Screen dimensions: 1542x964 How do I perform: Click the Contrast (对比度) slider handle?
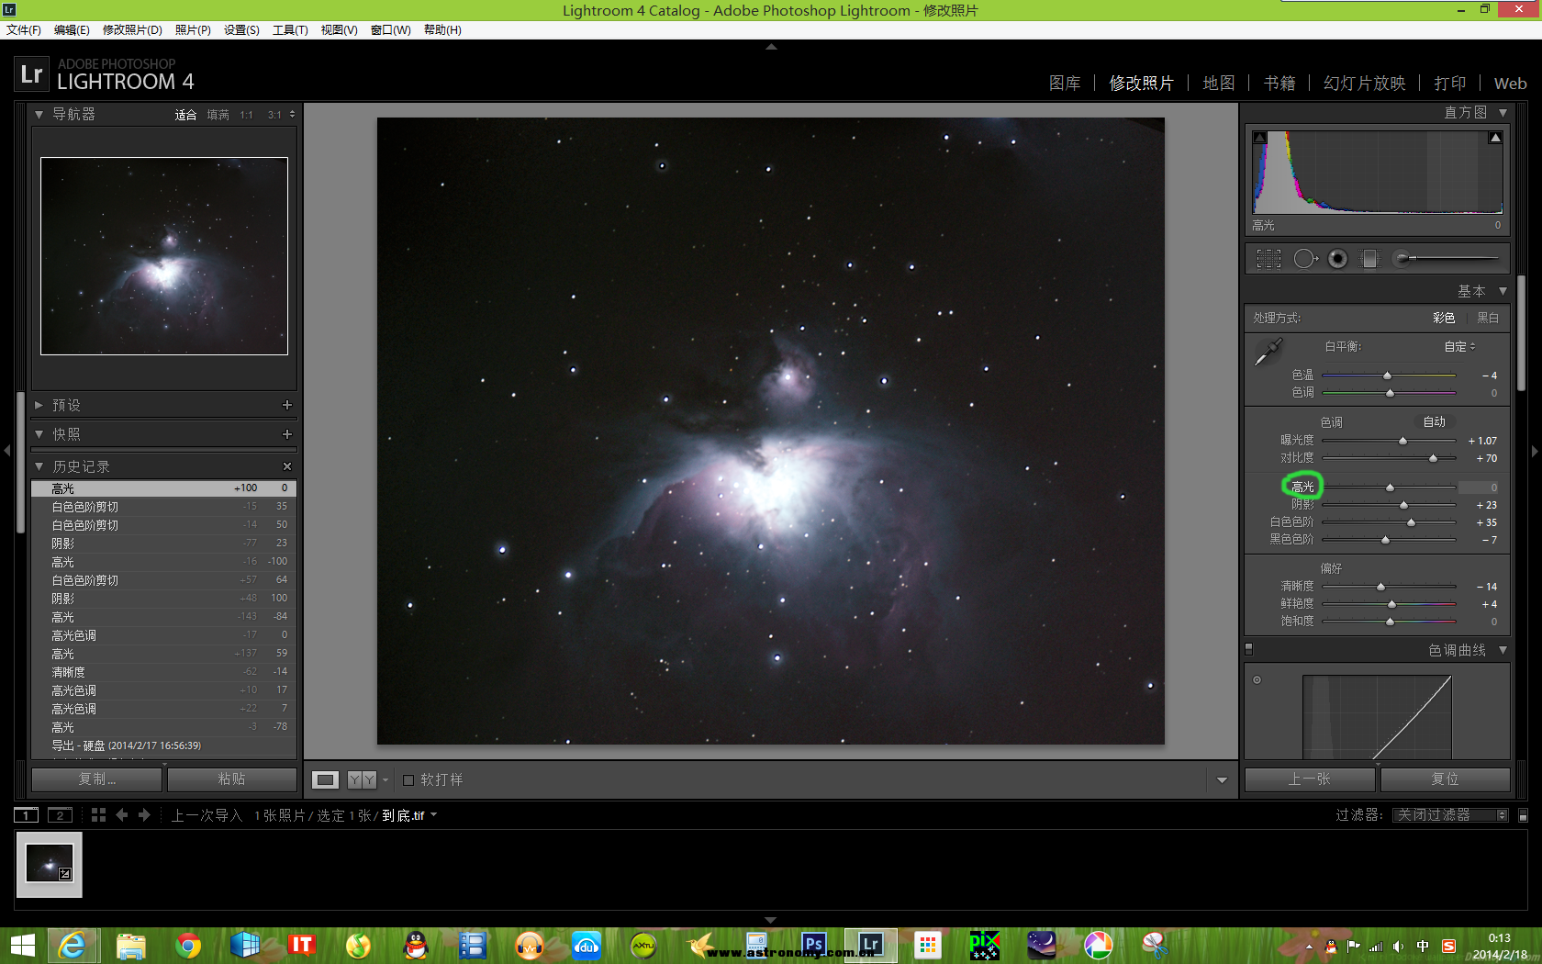point(1433,458)
